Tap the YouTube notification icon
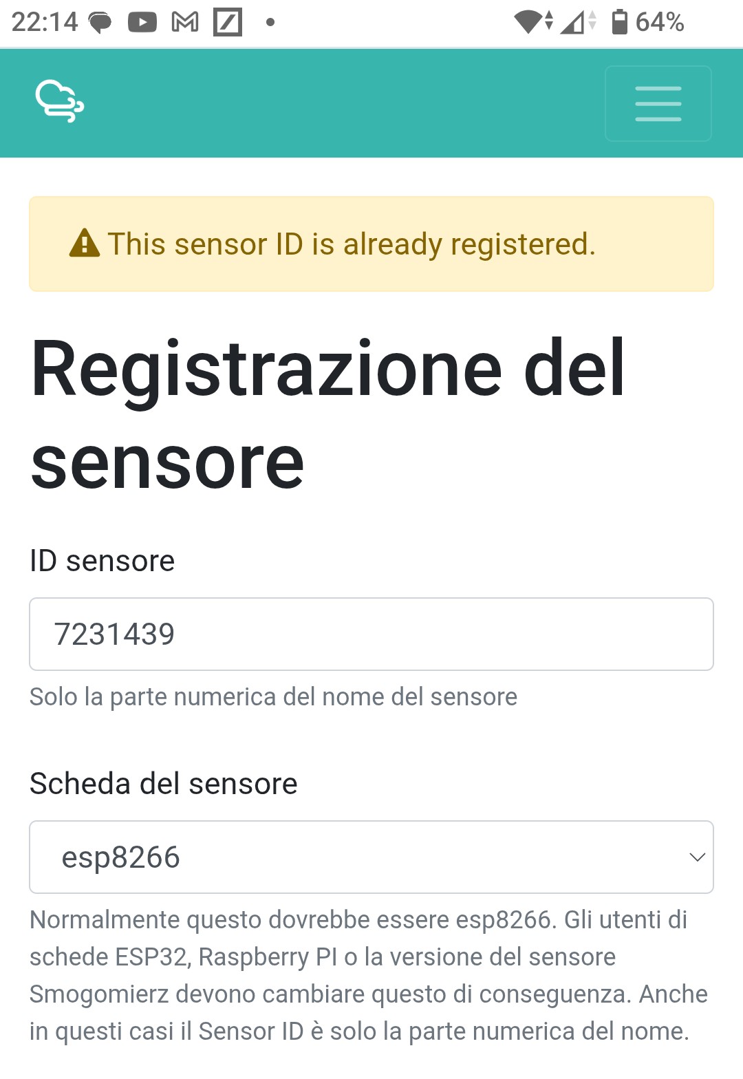 142,23
